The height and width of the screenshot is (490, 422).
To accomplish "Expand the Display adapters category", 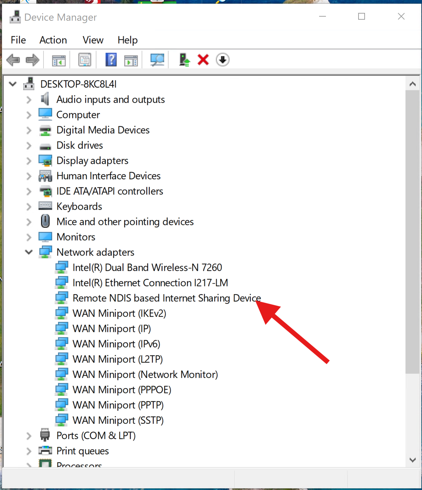I will [29, 161].
